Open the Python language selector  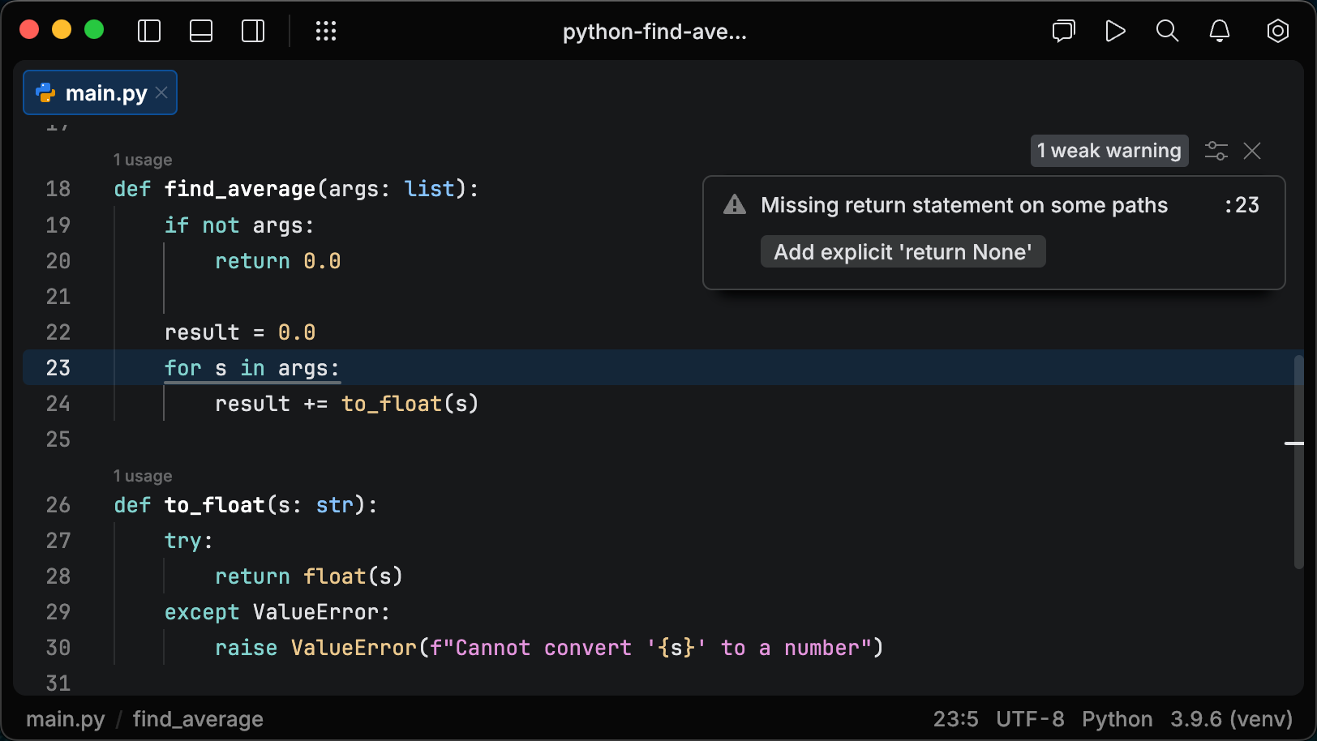point(1117,719)
